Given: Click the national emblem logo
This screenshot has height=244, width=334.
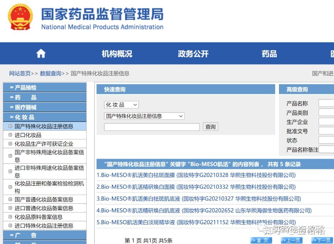Looking at the screenshot, I should (20, 17).
